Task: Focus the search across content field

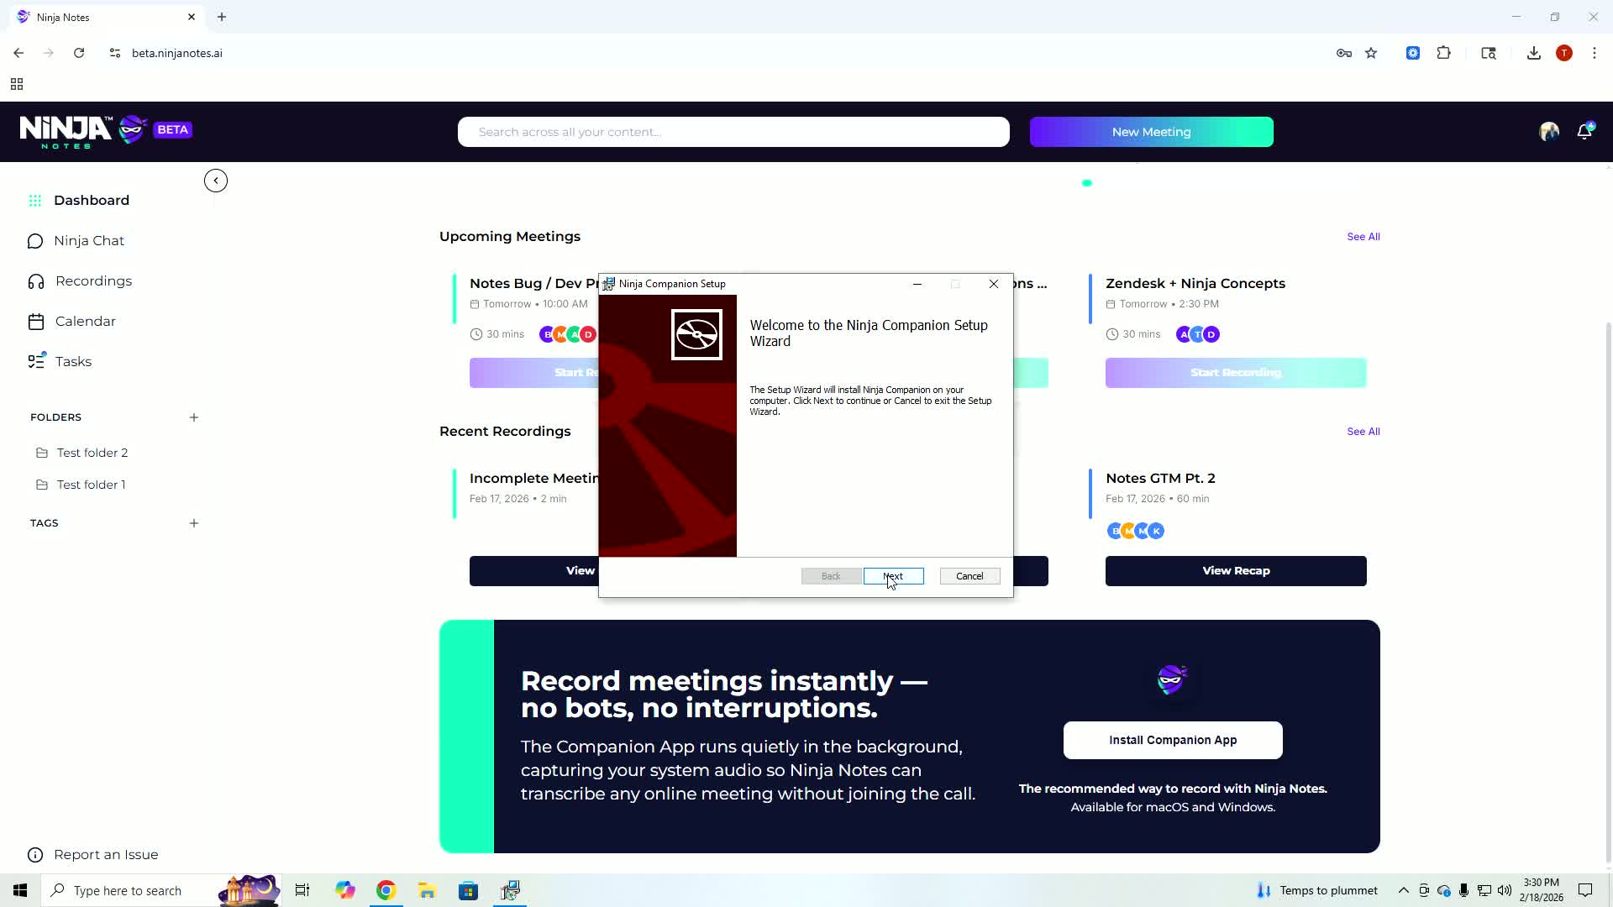Action: tap(733, 132)
